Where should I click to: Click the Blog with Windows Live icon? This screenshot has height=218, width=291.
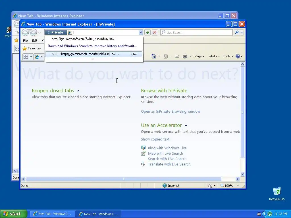tap(143, 148)
